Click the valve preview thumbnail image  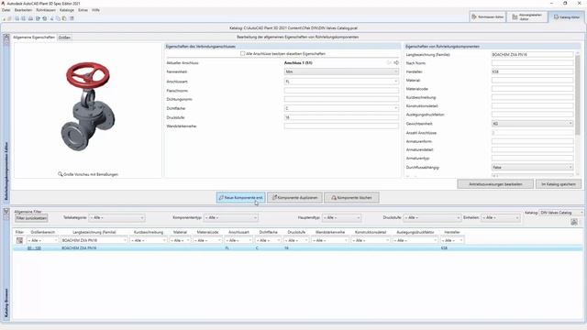tap(88, 106)
